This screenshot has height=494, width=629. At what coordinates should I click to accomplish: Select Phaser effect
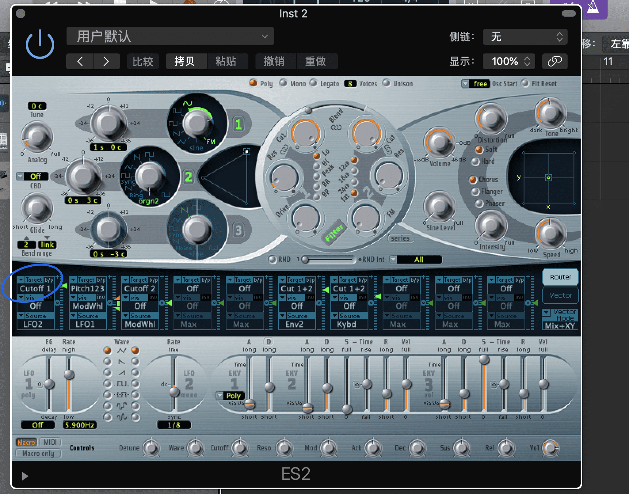[x=479, y=203]
